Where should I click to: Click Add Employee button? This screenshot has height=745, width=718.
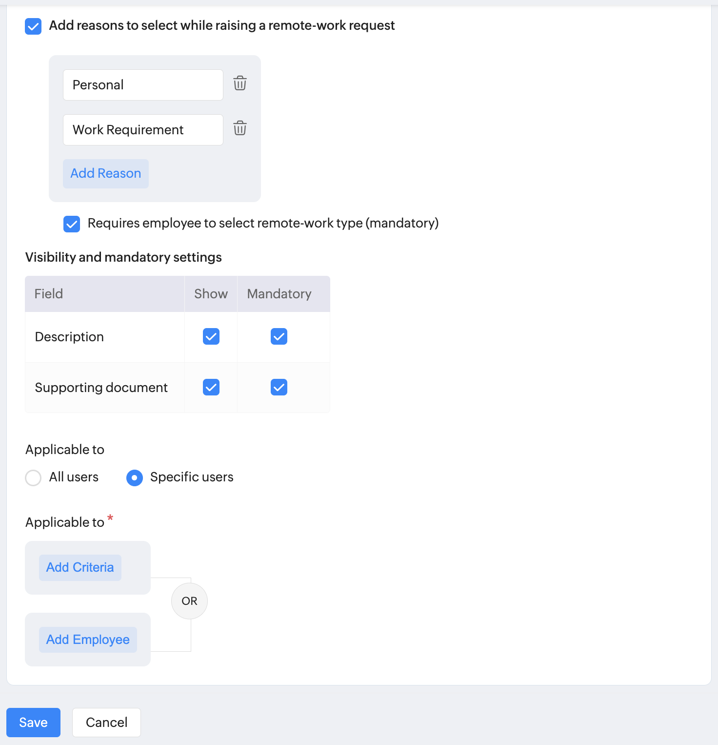tap(88, 640)
